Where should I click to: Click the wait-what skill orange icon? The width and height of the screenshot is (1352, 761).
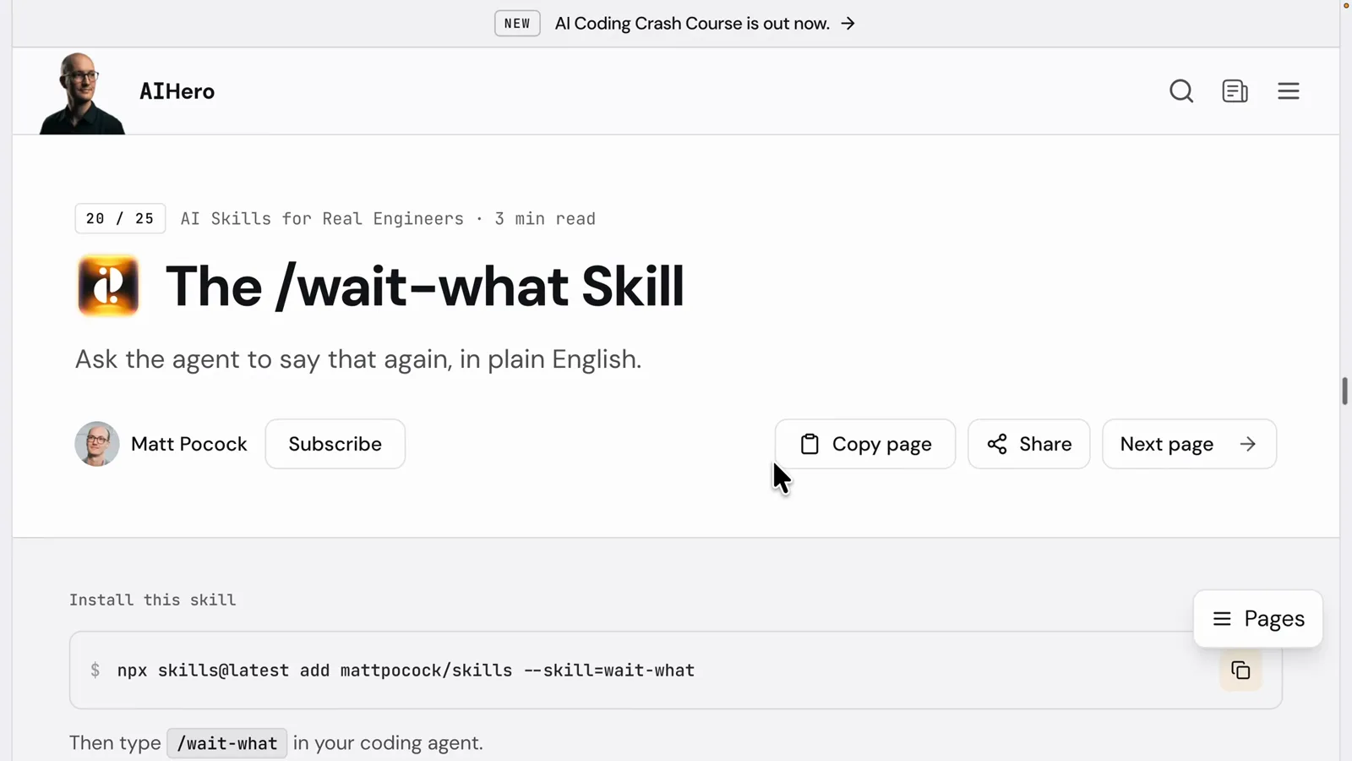[x=108, y=286]
